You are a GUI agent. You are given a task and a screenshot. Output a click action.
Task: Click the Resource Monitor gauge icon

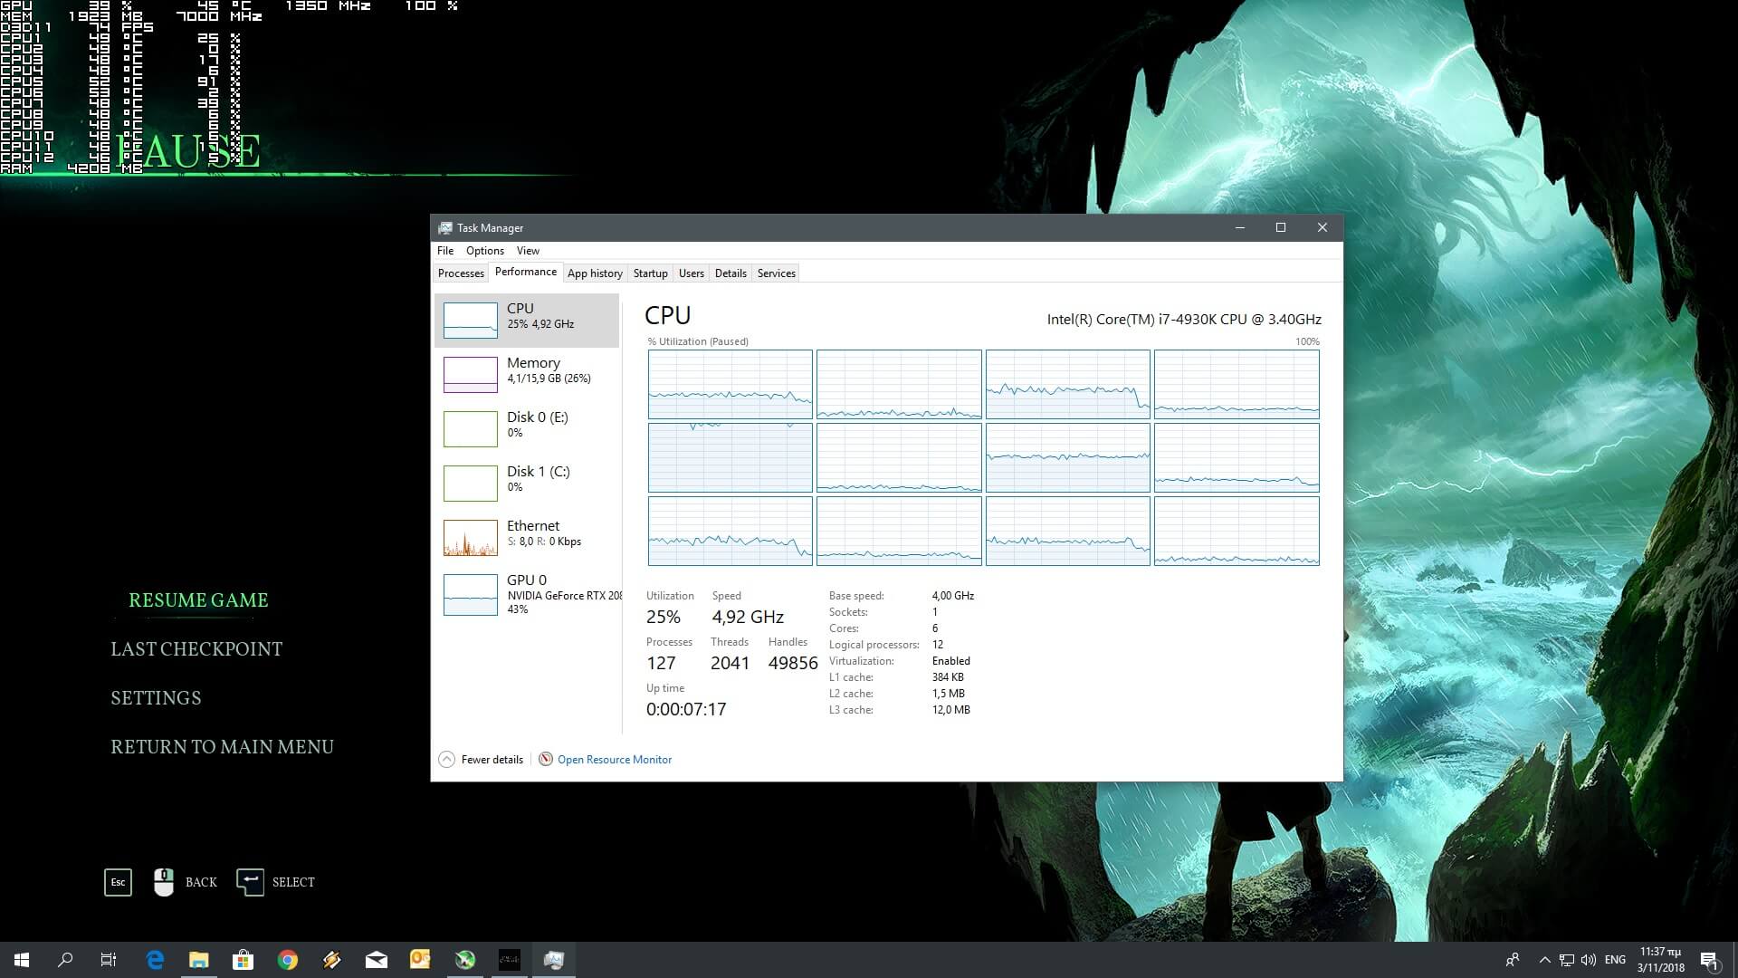coord(545,759)
